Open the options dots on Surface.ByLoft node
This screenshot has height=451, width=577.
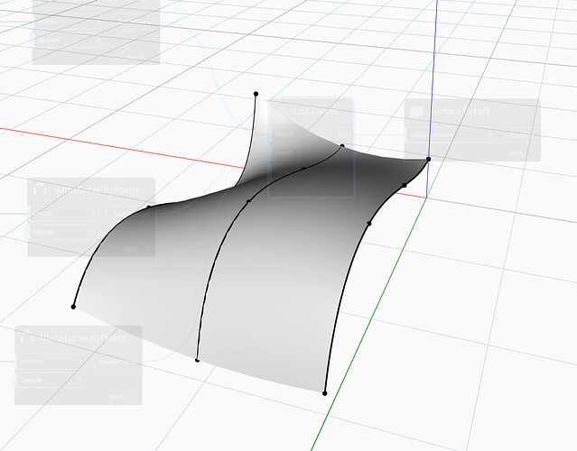click(534, 153)
